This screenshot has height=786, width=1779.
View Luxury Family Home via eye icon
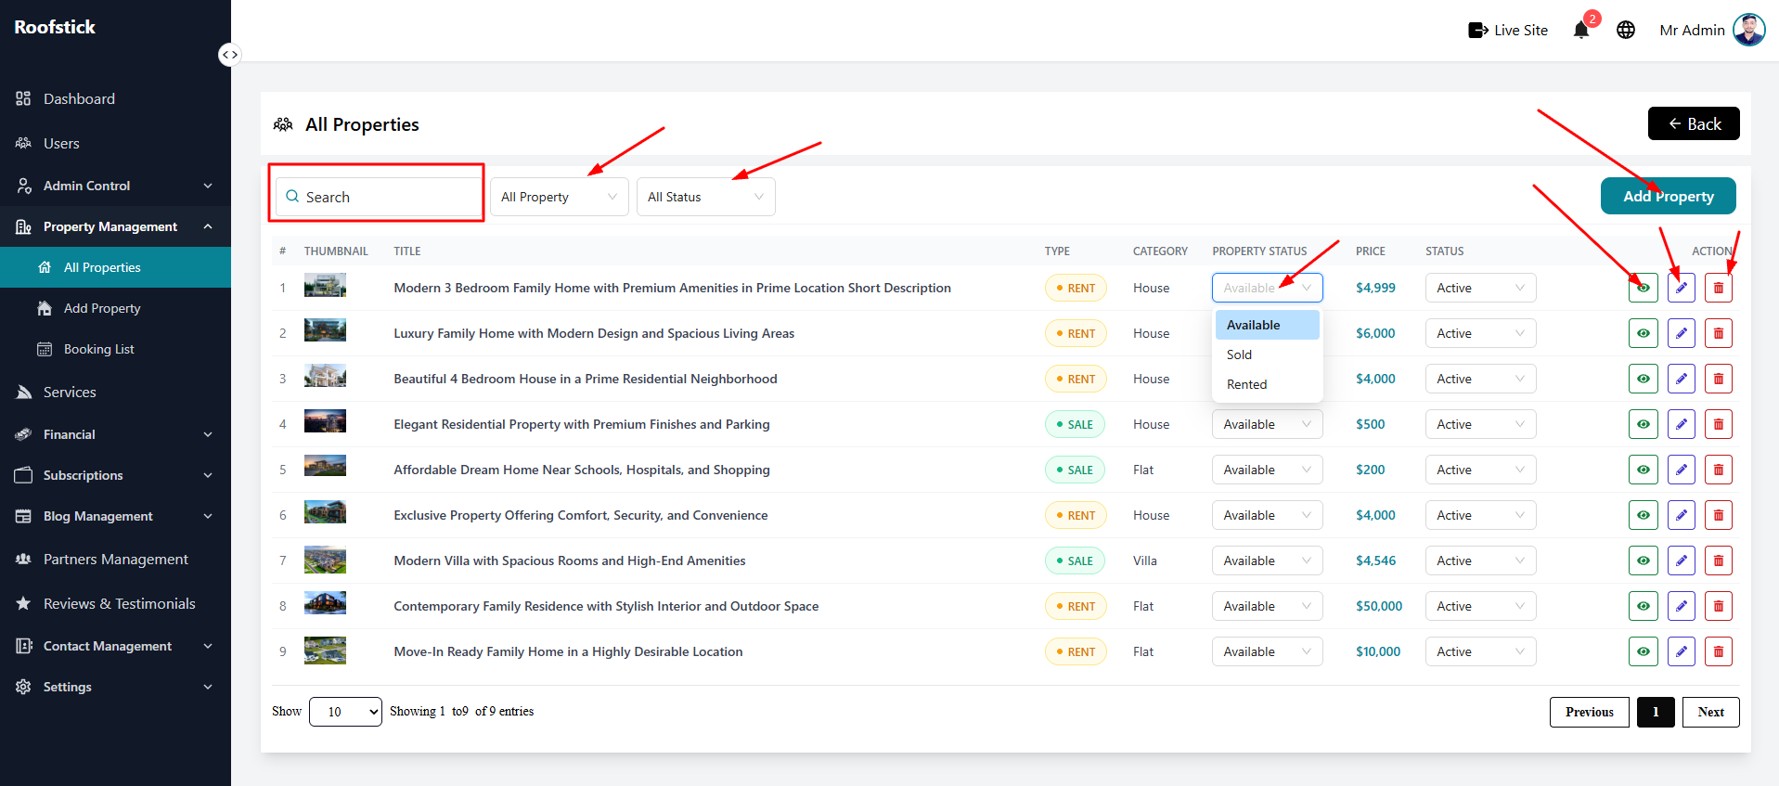1644,333
